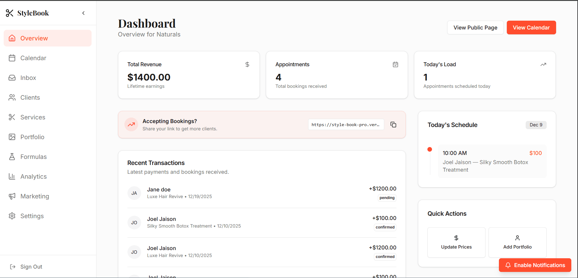578x278 pixels.
Task: Open Calendar from the navigation menu
Action: pos(33,58)
